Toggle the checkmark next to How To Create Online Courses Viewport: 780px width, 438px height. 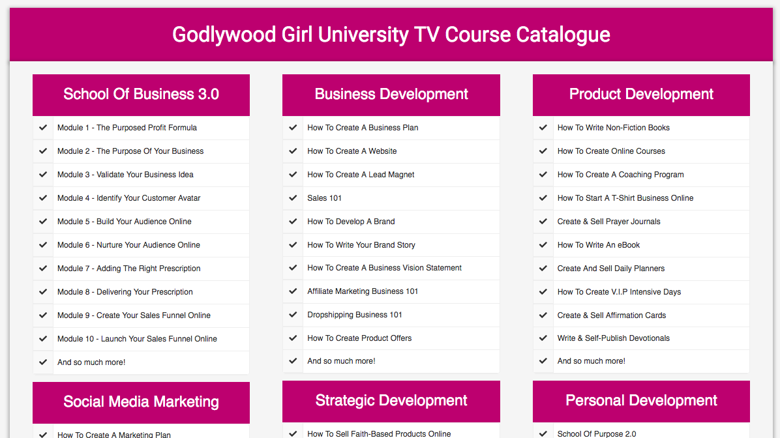543,151
